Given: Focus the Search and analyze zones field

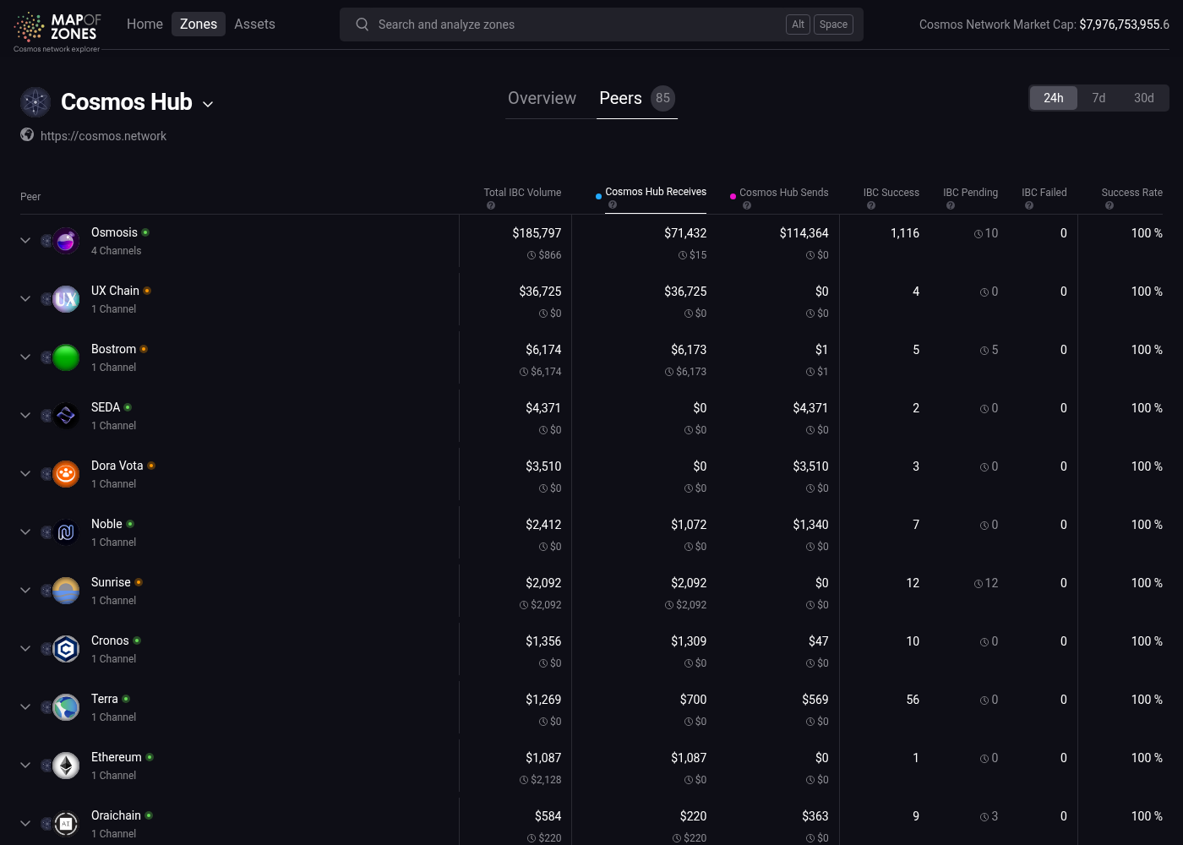Looking at the screenshot, I should coord(602,25).
